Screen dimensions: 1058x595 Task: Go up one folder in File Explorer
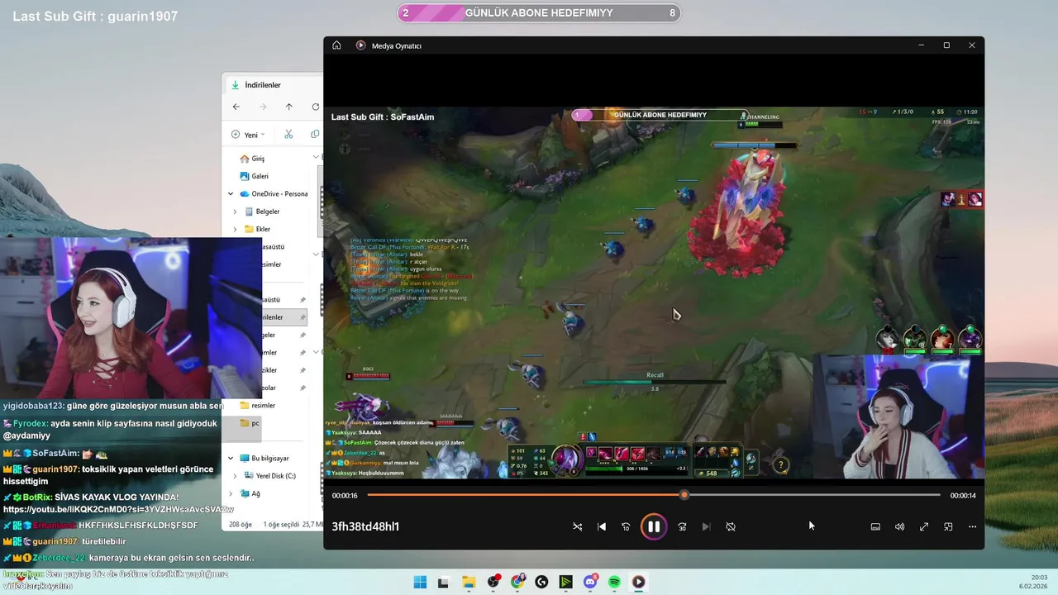point(288,107)
